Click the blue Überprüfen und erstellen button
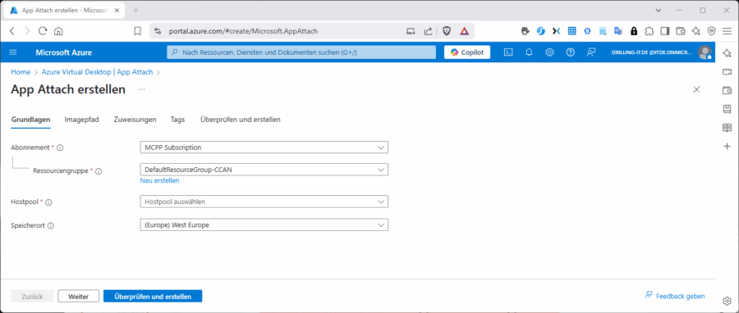 153,296
